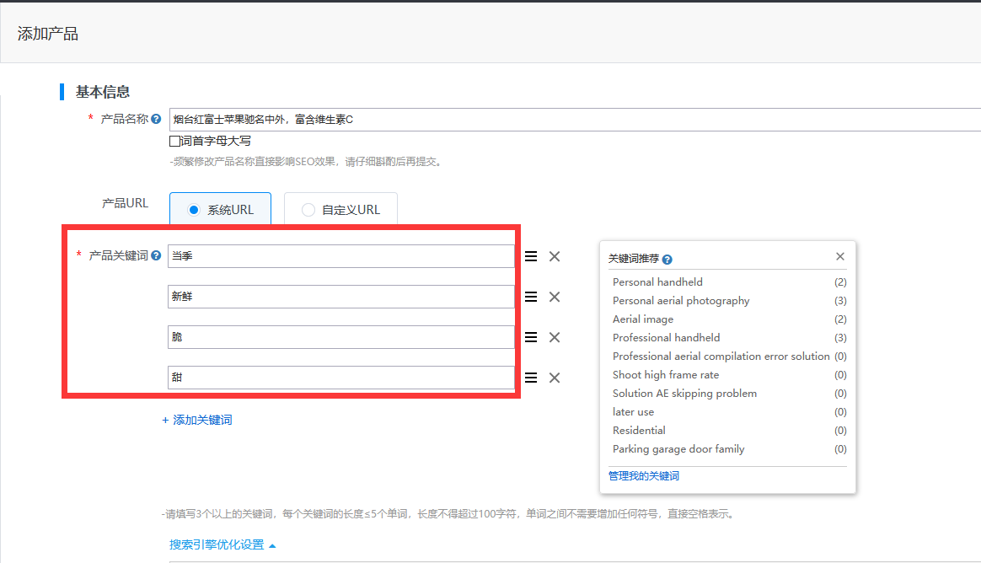981x563 pixels.
Task: Collapse the 搜索引擎优化设置 section
Action: [x=222, y=545]
